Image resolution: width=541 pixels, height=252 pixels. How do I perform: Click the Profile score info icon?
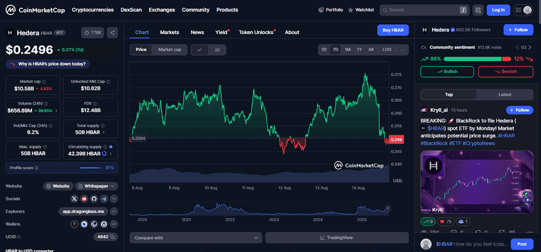coord(37,168)
